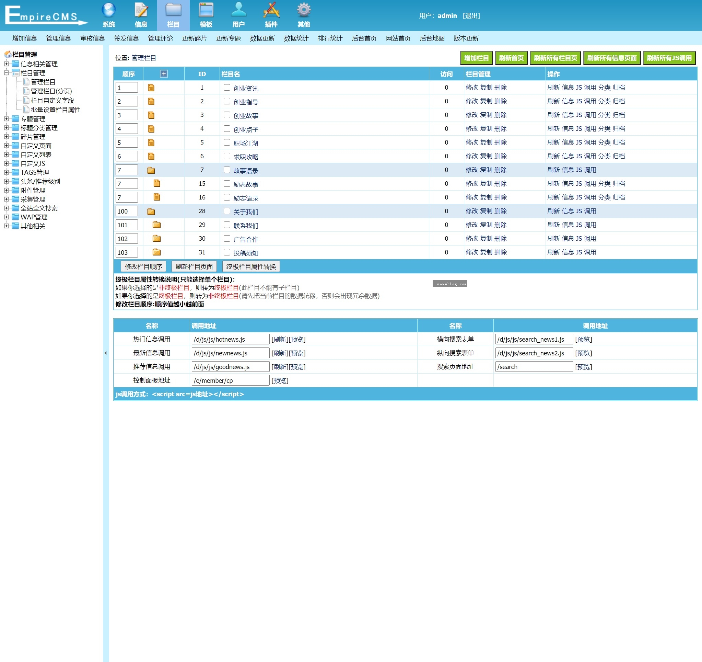Open the 后台地图 menu item
Viewport: 702px width, 662px height.
point(432,38)
